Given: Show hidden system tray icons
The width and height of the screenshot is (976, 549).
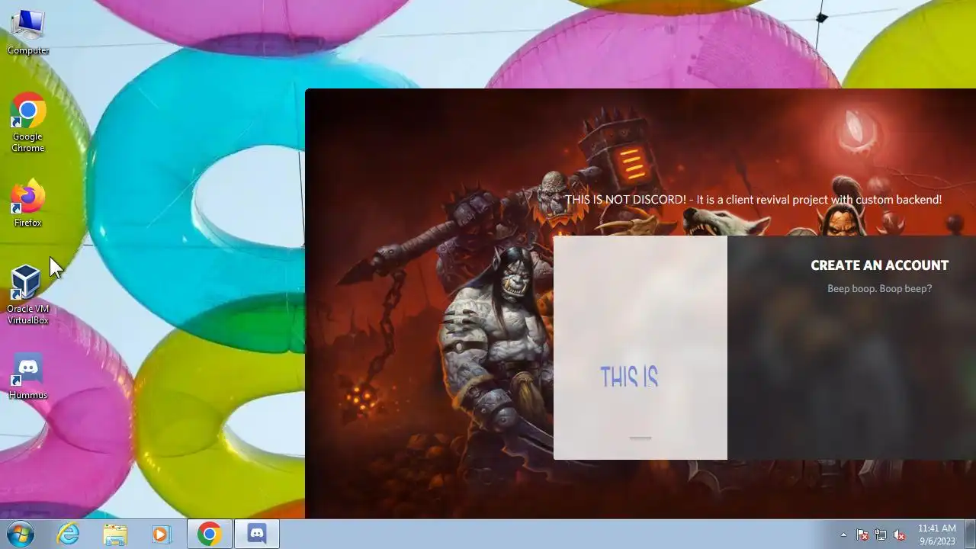Looking at the screenshot, I should pyautogui.click(x=843, y=535).
